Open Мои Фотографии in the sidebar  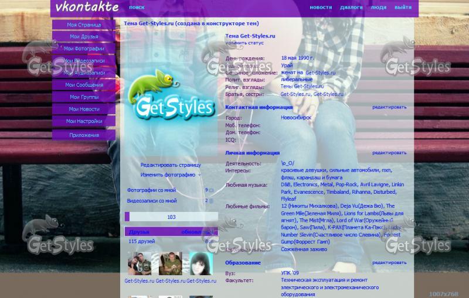pyautogui.click(x=84, y=49)
